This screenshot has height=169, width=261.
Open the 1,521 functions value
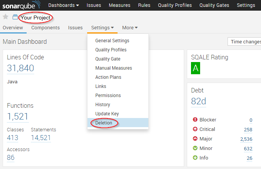click(18, 116)
